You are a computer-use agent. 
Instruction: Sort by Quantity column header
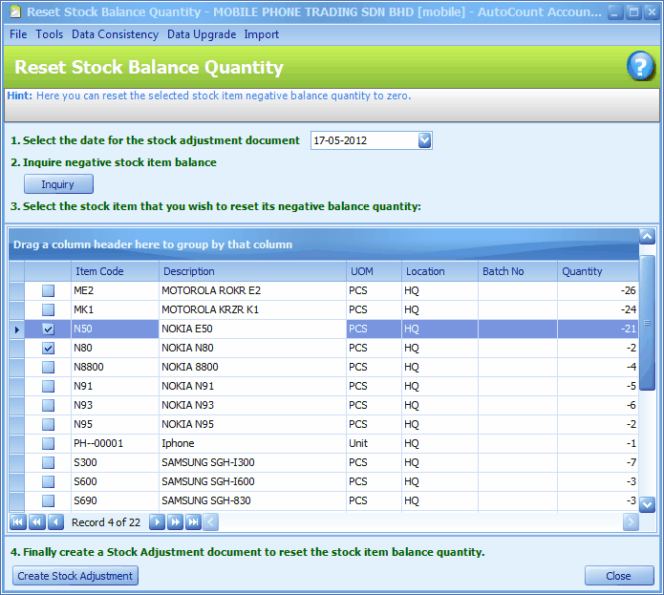pos(598,271)
